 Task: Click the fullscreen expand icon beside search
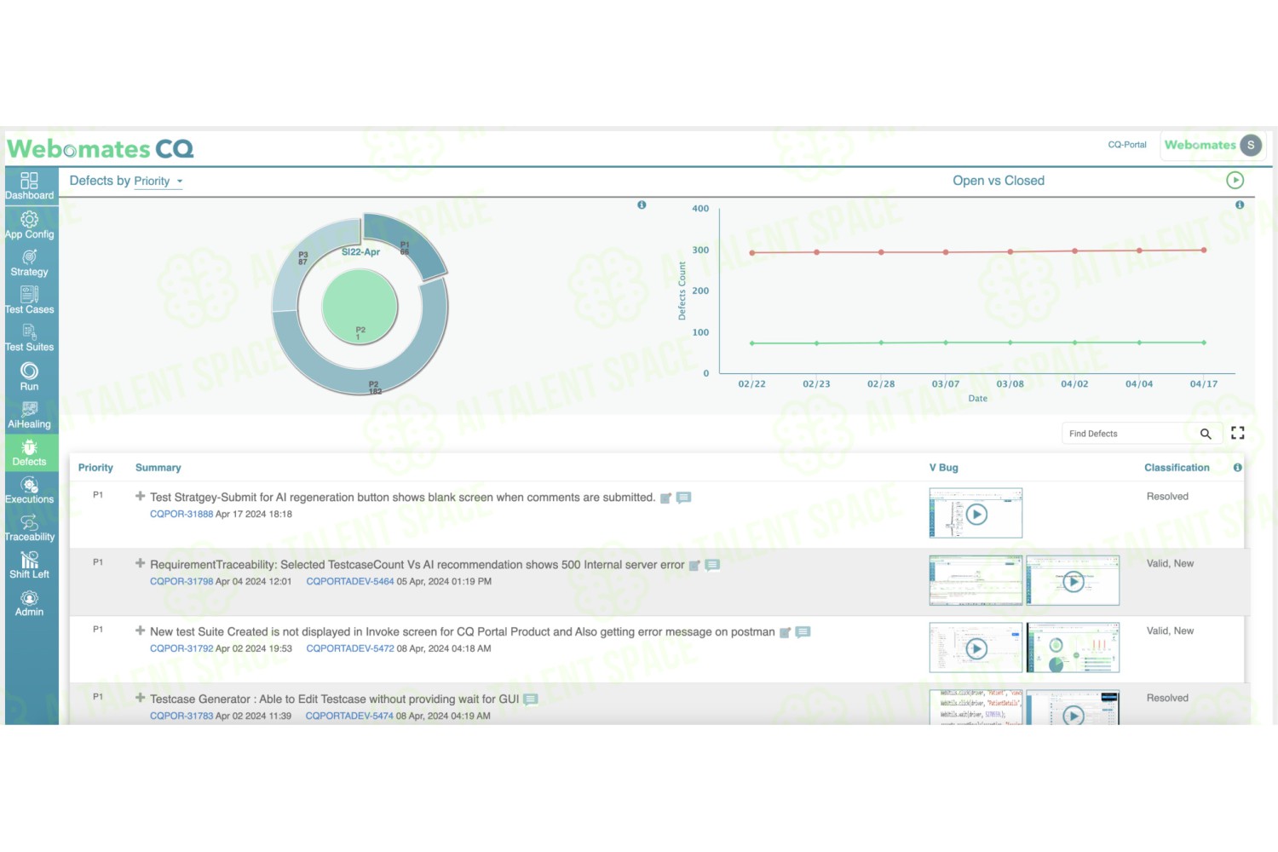tap(1238, 433)
